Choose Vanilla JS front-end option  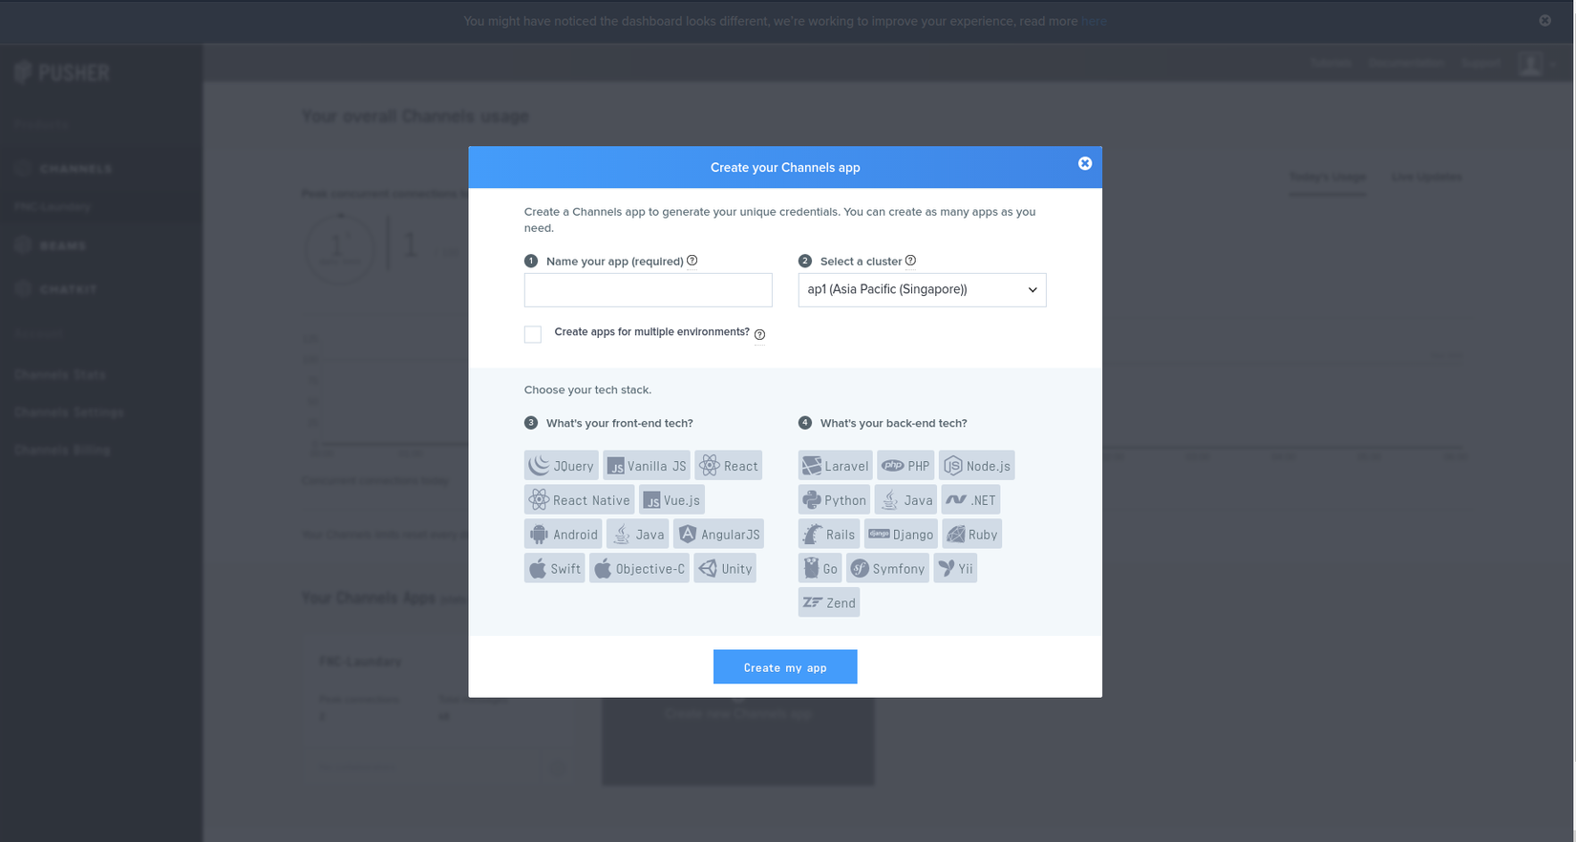click(x=647, y=465)
